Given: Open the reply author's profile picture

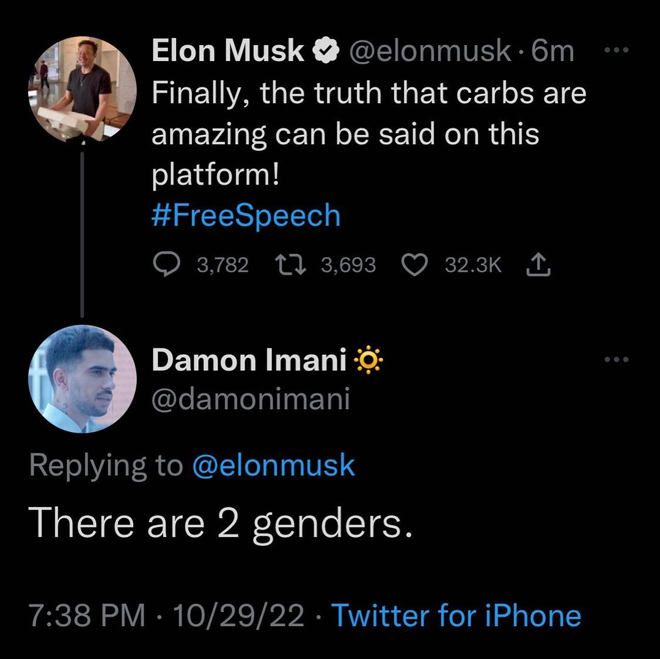Looking at the screenshot, I should pos(82,379).
